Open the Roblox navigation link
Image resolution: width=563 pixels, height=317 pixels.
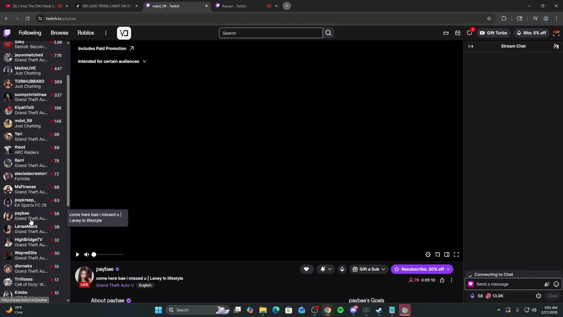click(x=86, y=33)
